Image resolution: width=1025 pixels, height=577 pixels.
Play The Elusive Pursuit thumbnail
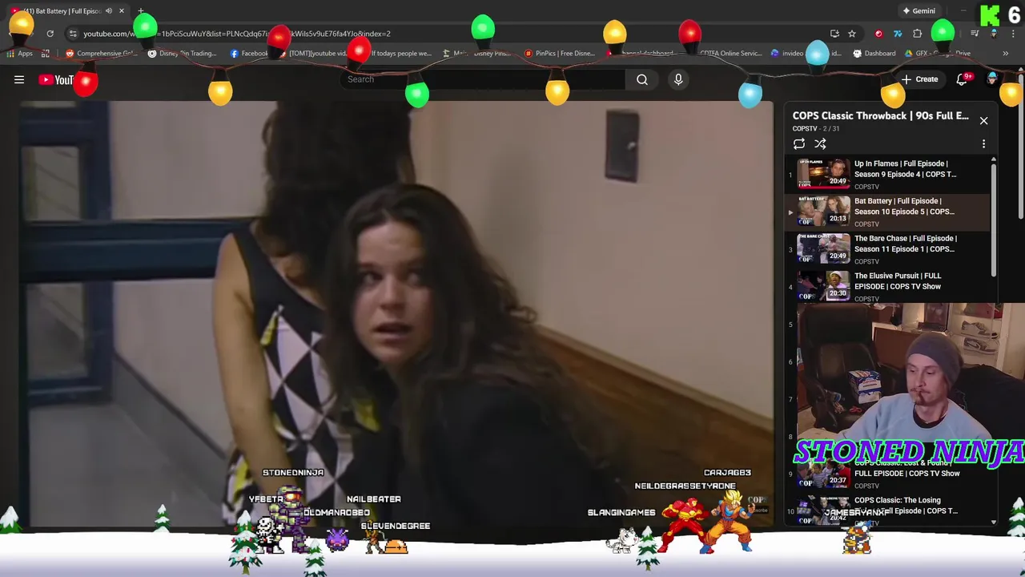coord(823,285)
